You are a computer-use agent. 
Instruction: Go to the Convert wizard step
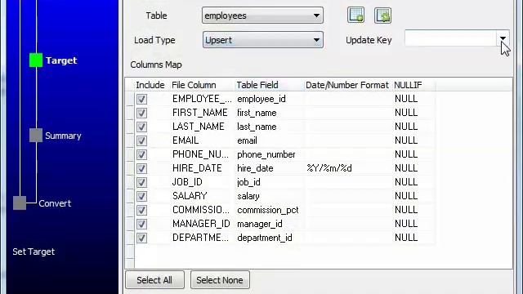coord(55,203)
